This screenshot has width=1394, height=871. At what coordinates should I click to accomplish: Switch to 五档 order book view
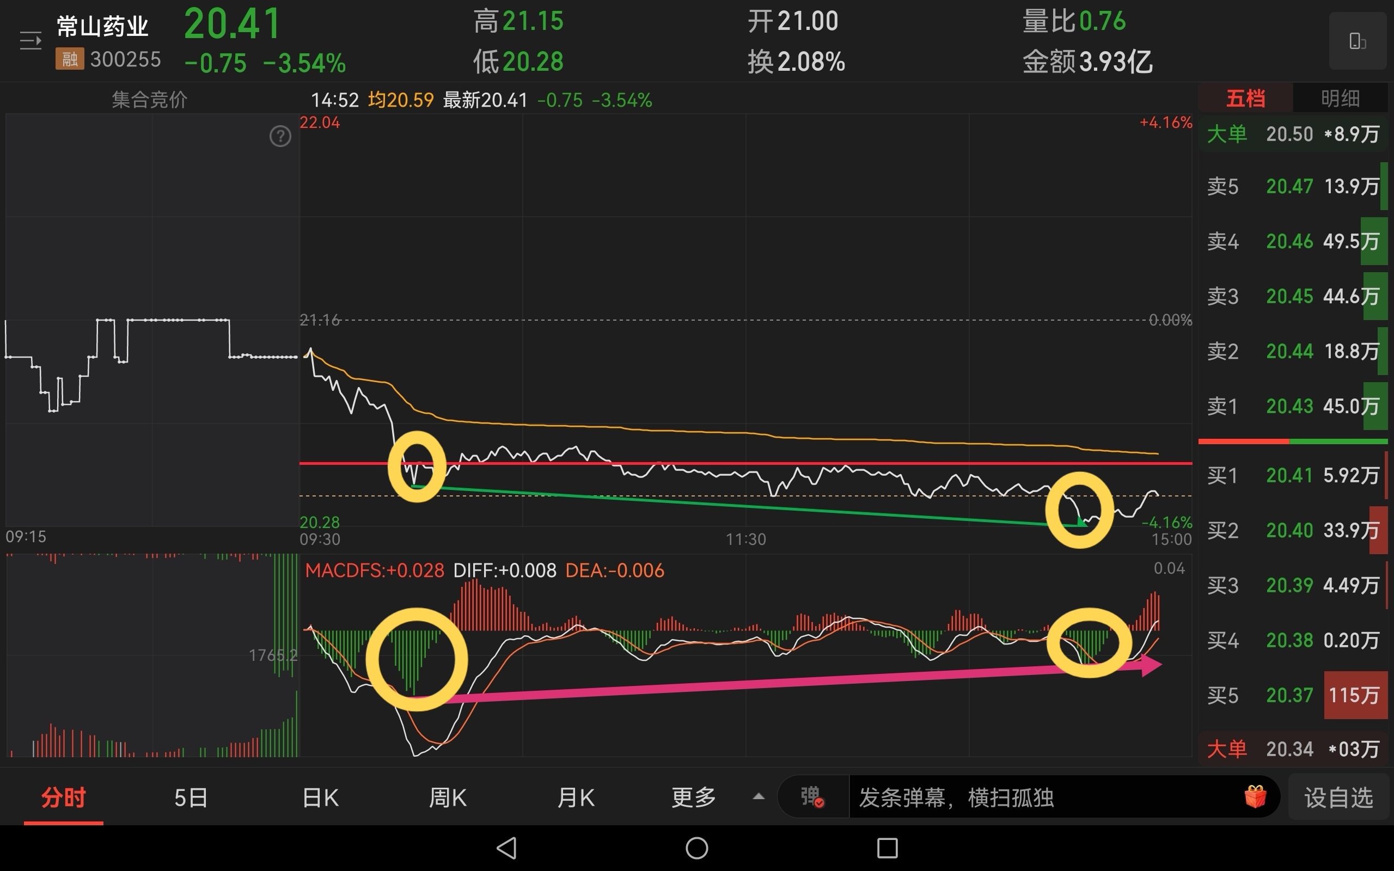coord(1245,99)
